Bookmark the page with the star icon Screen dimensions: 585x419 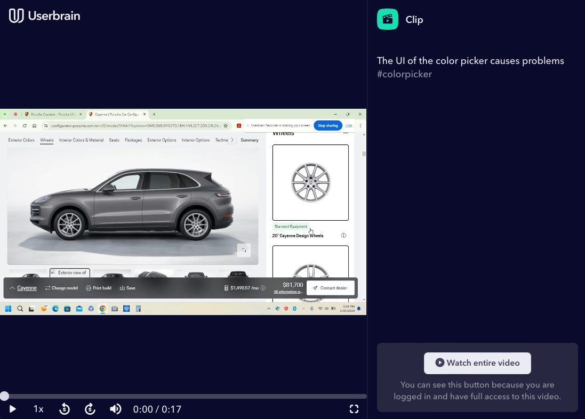[x=226, y=126]
